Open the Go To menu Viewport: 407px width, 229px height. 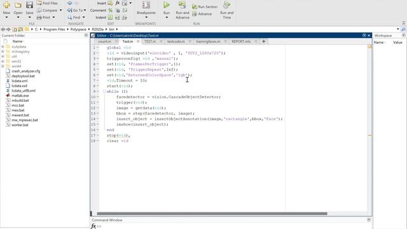tap(76, 10)
